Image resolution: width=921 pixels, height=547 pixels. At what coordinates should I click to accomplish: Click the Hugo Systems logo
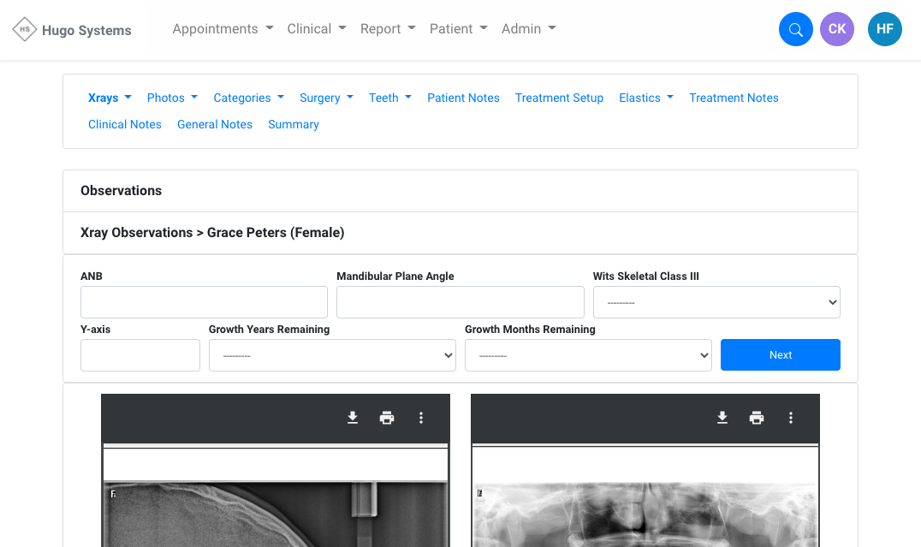click(72, 30)
